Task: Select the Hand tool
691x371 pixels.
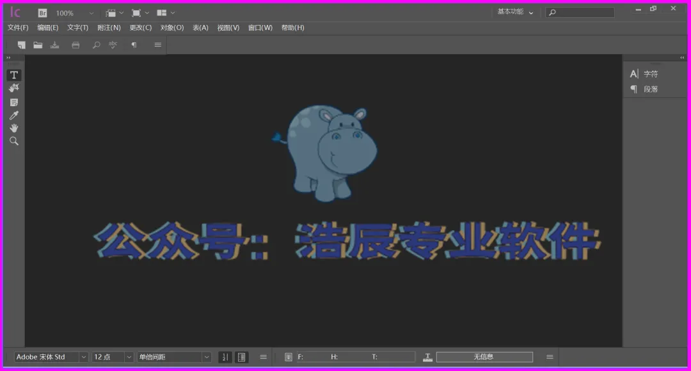Action: pyautogui.click(x=13, y=128)
